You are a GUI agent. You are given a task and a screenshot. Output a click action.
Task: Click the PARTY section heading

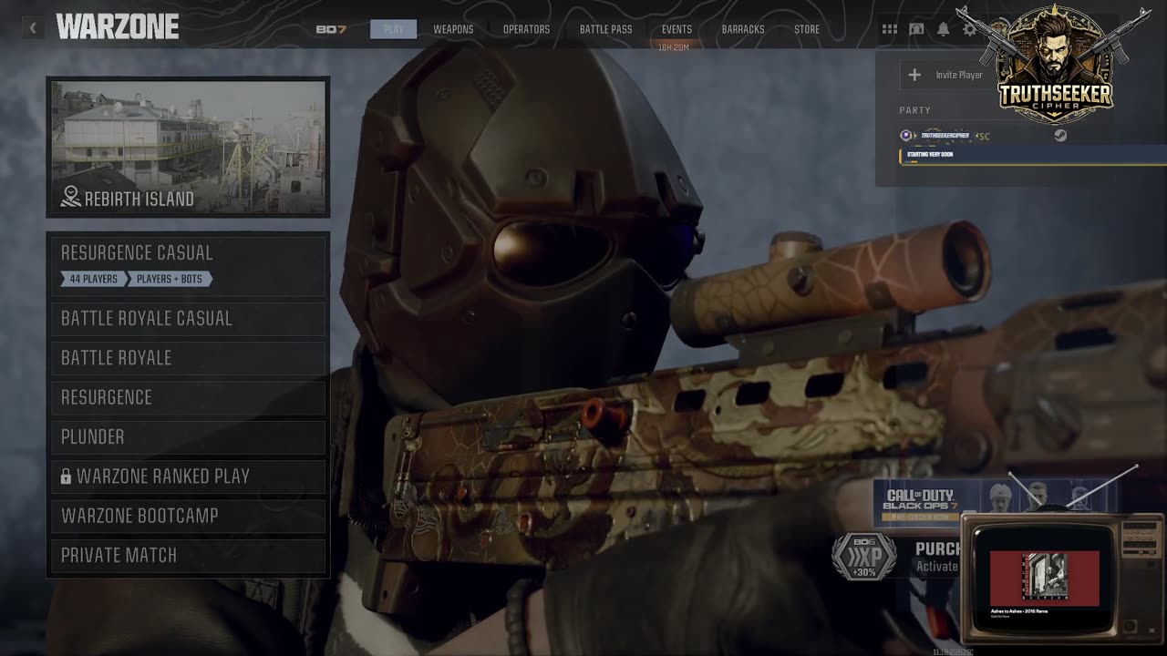[x=914, y=110]
